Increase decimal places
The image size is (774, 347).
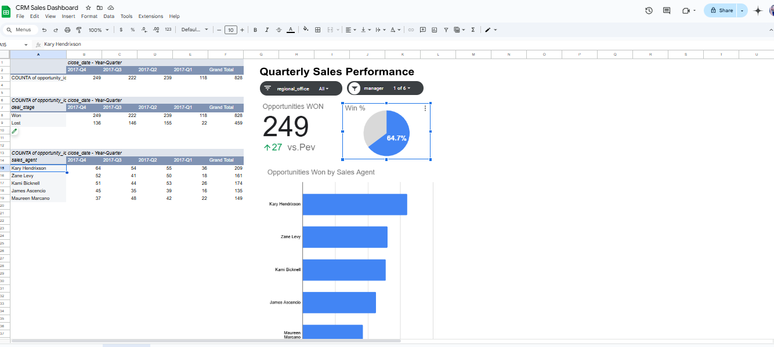pyautogui.click(x=155, y=30)
